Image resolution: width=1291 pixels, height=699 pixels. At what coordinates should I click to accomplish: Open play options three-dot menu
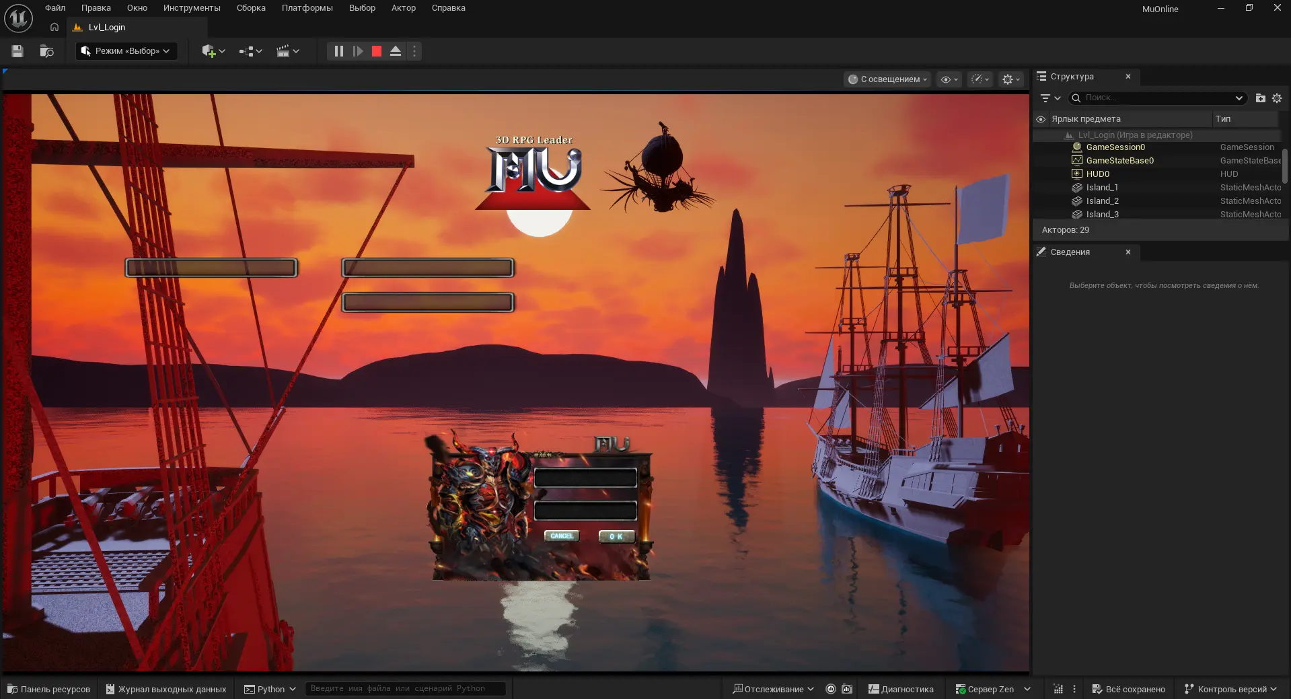414,51
